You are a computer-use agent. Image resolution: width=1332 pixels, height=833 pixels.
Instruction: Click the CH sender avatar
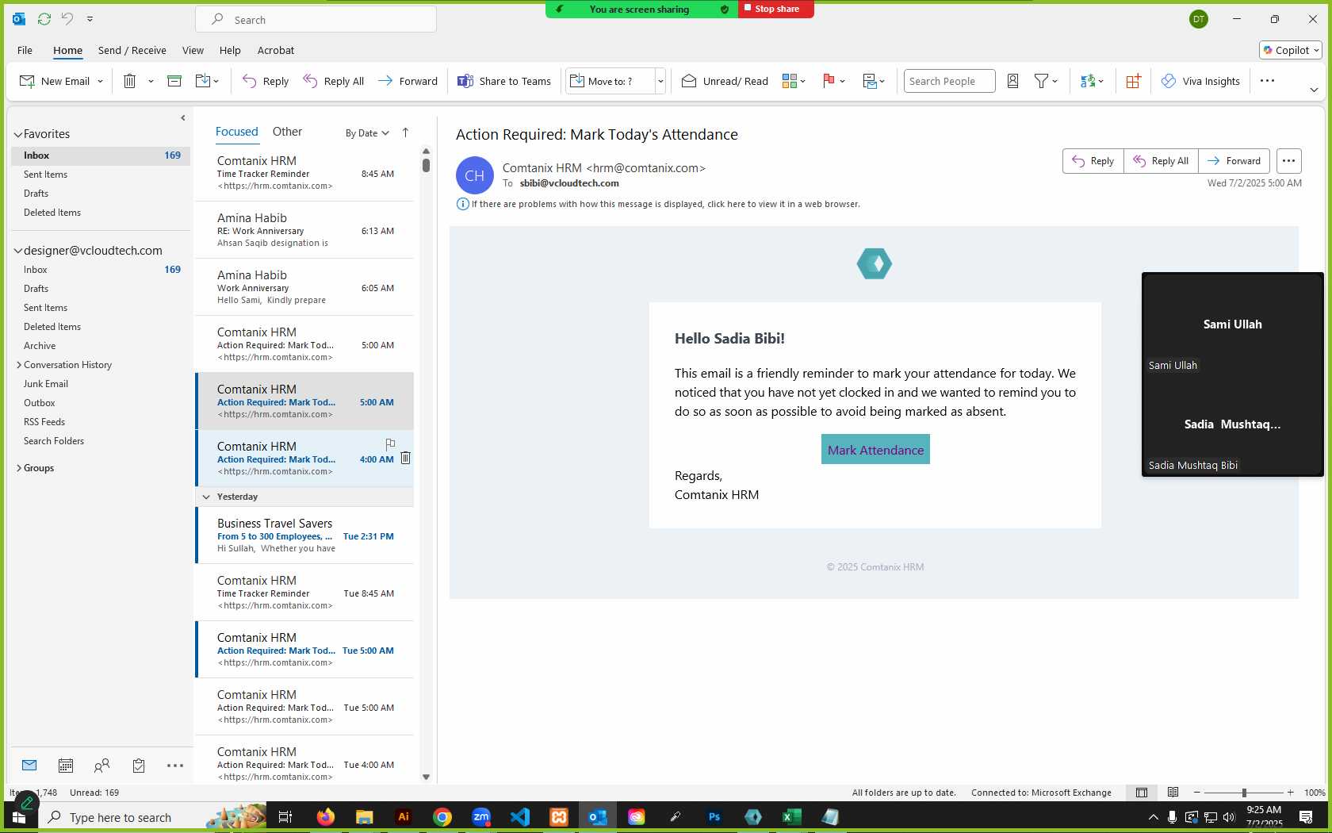(475, 175)
